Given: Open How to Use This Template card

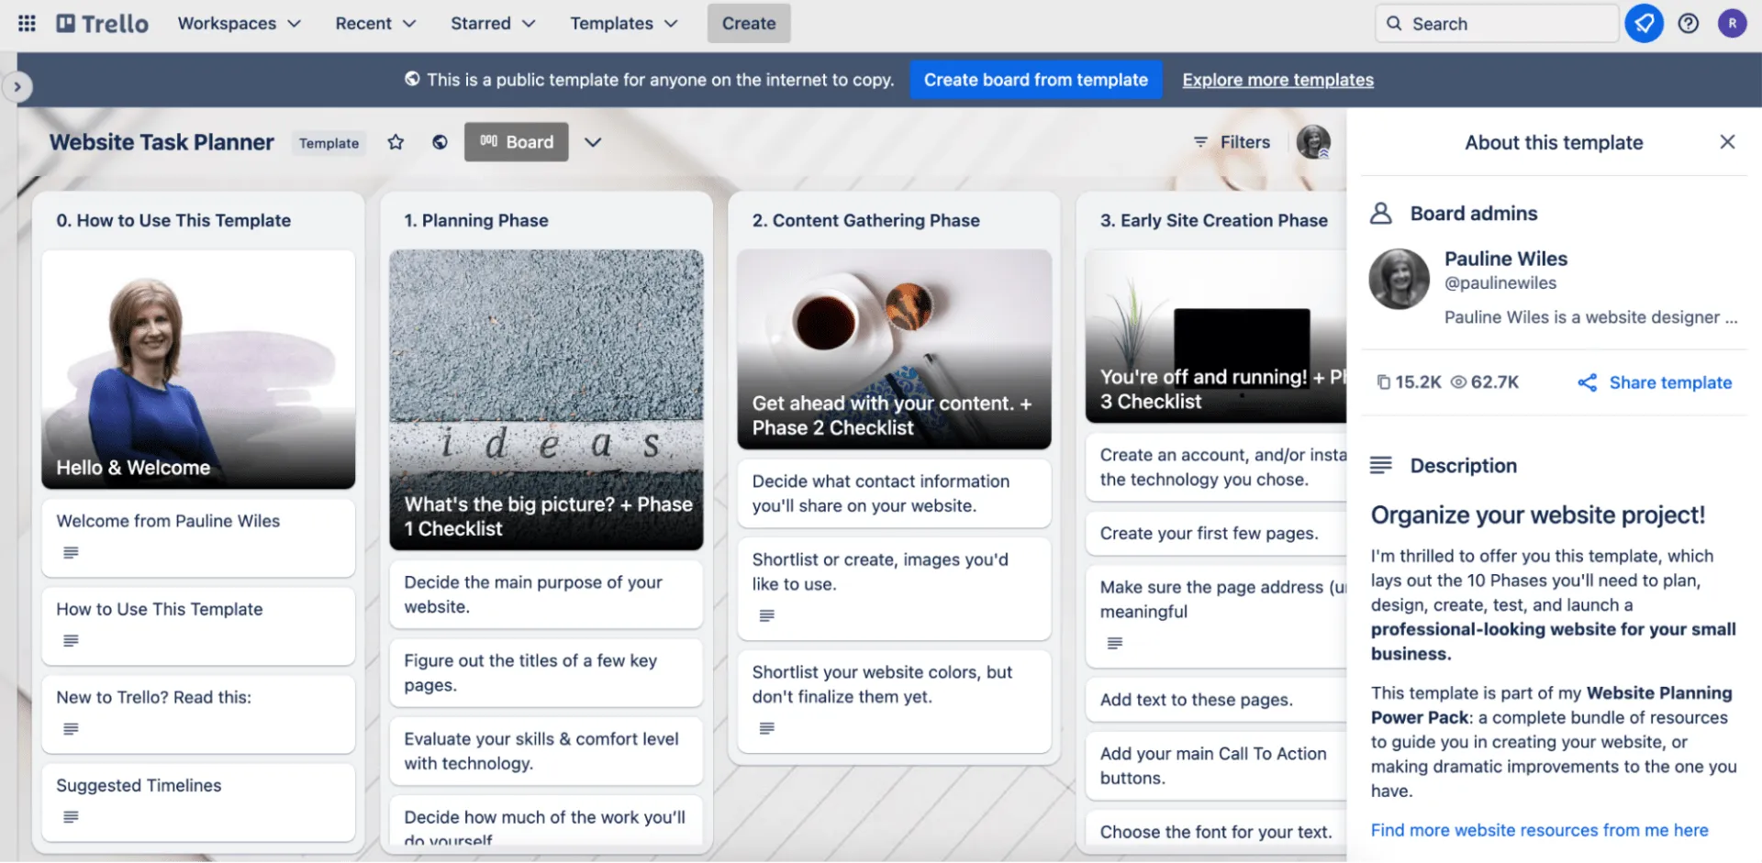Looking at the screenshot, I should pos(198,625).
